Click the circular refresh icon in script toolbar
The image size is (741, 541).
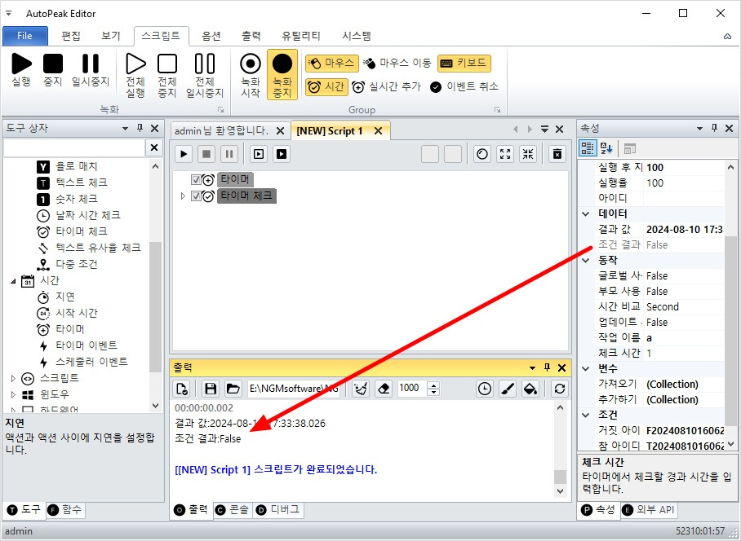(482, 154)
